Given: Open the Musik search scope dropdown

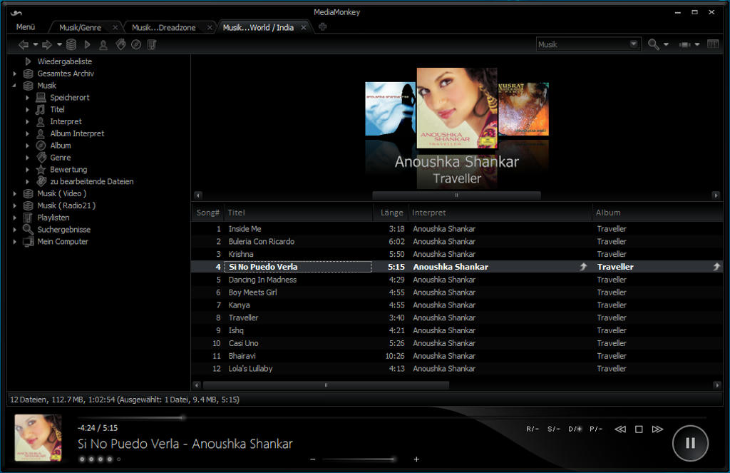Looking at the screenshot, I should pyautogui.click(x=634, y=44).
